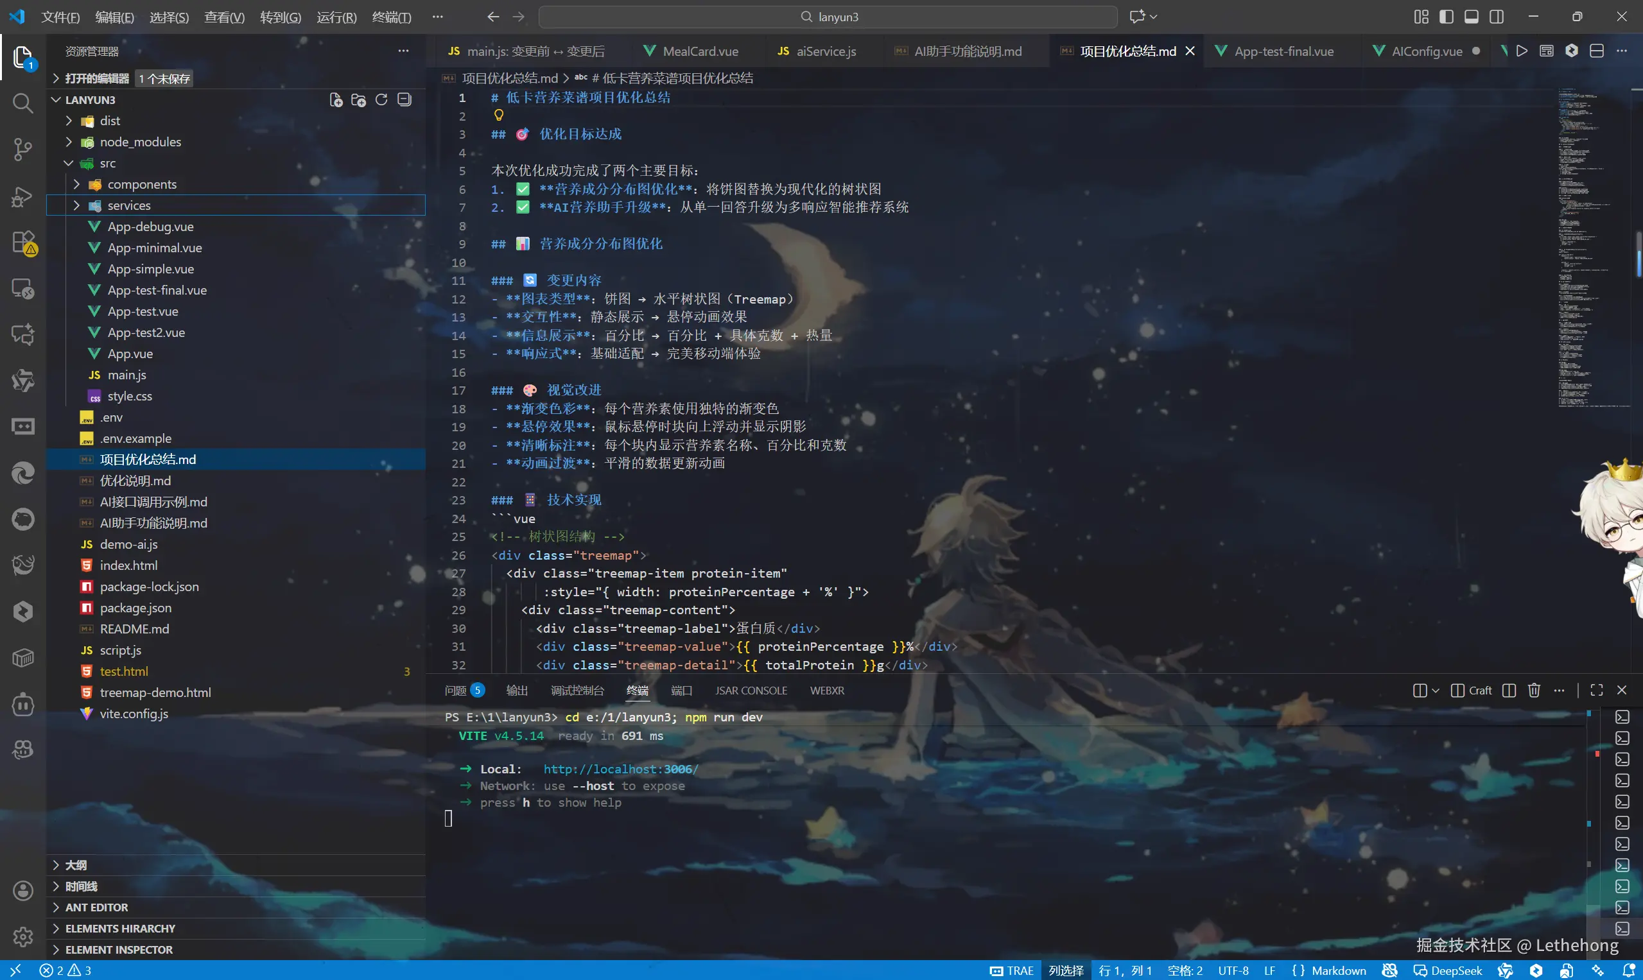
Task: Open the Extensions view icon
Action: coord(22,243)
